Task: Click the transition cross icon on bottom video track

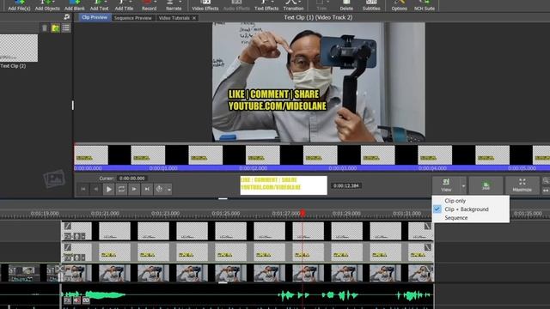Action: click(59, 269)
